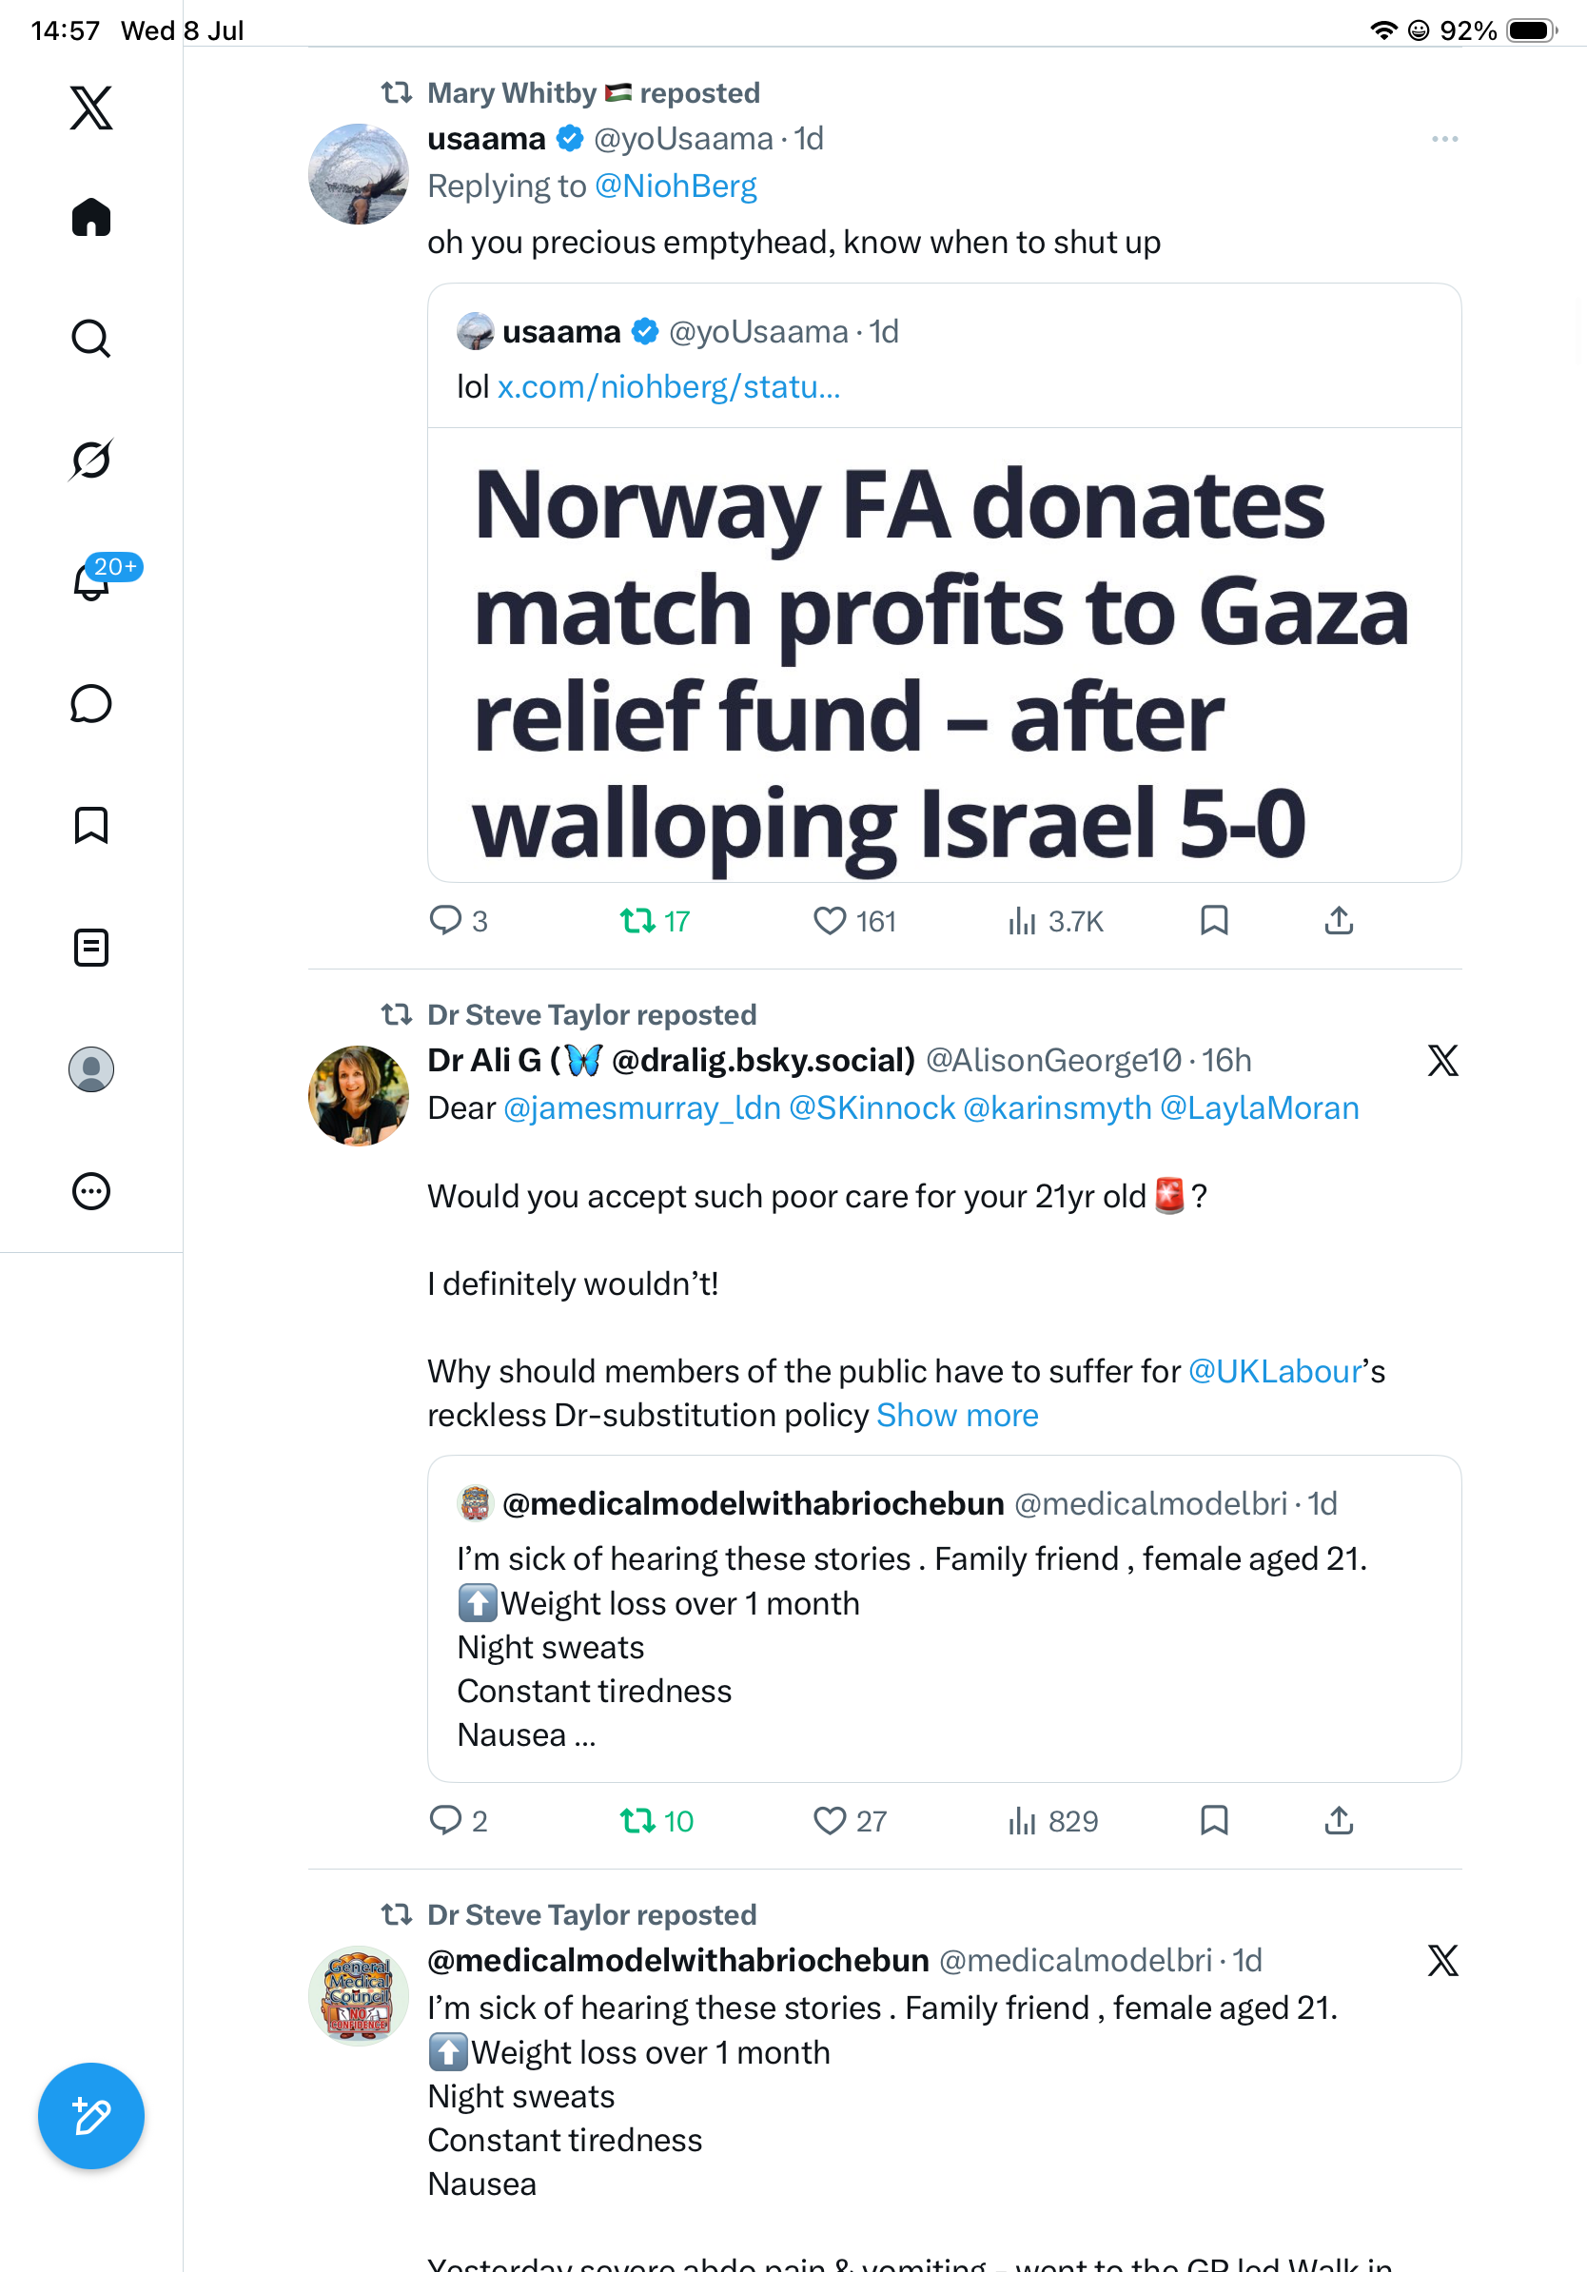The image size is (1587, 2272).
Task: Open the Home feed icon
Action: [x=91, y=217]
